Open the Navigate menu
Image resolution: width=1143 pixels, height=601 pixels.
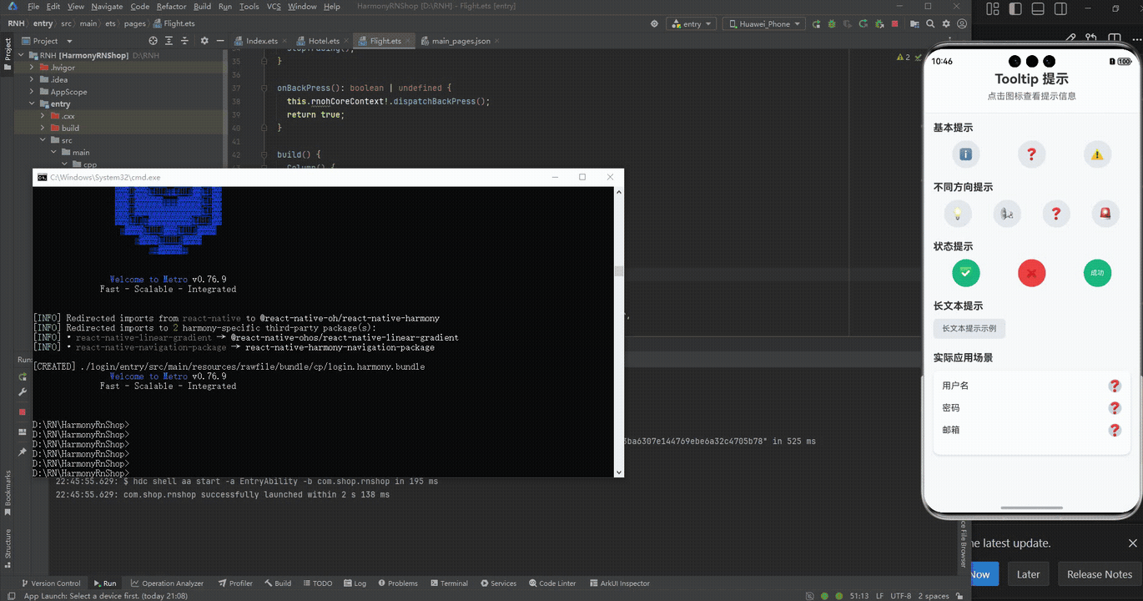(x=107, y=6)
